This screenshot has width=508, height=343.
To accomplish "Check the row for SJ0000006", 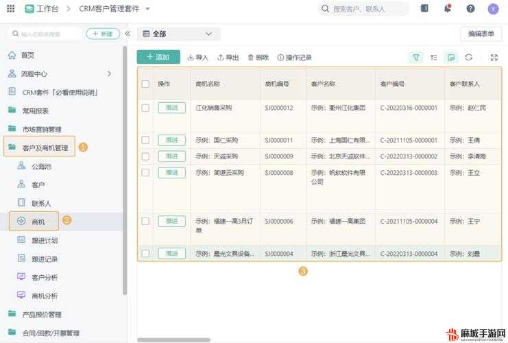I will 145,221.
